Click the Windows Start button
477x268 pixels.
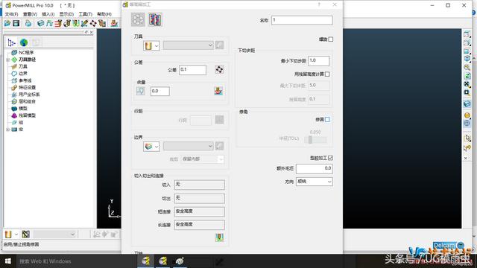click(x=8, y=261)
